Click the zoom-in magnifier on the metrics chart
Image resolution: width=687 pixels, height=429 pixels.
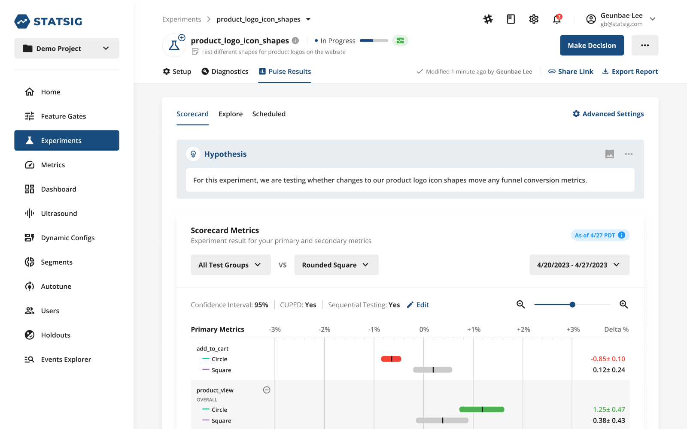click(x=623, y=305)
